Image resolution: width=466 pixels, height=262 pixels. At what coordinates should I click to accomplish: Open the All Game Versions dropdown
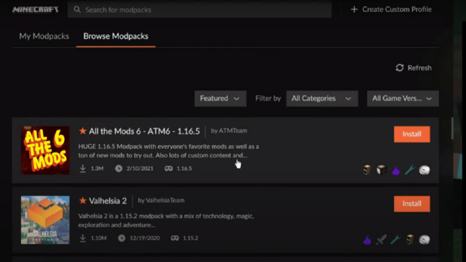(x=402, y=98)
